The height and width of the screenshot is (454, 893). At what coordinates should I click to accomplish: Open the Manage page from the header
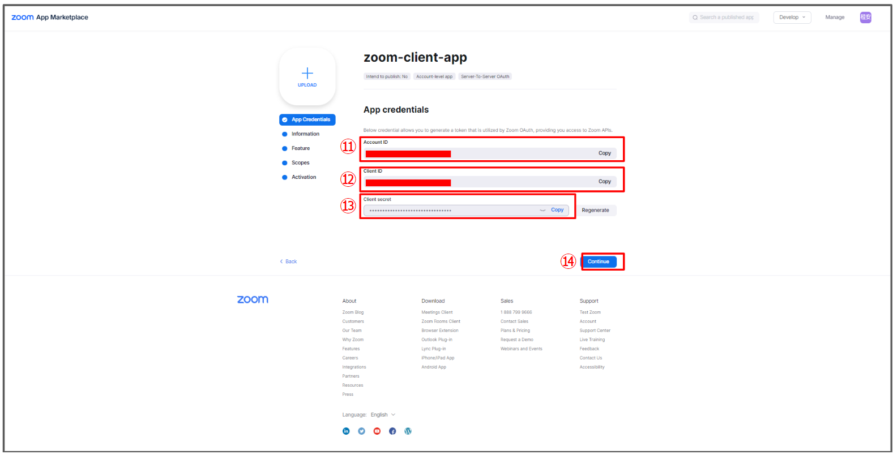[835, 18]
